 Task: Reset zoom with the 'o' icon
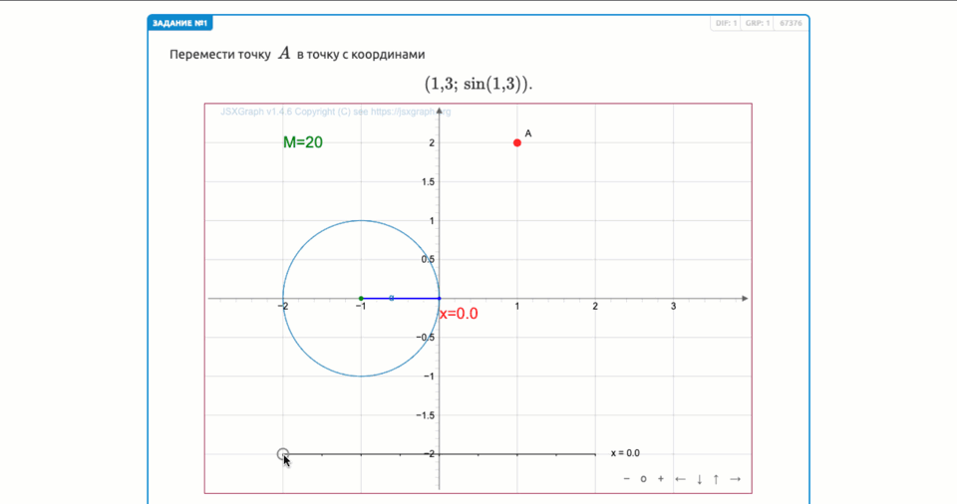point(643,479)
